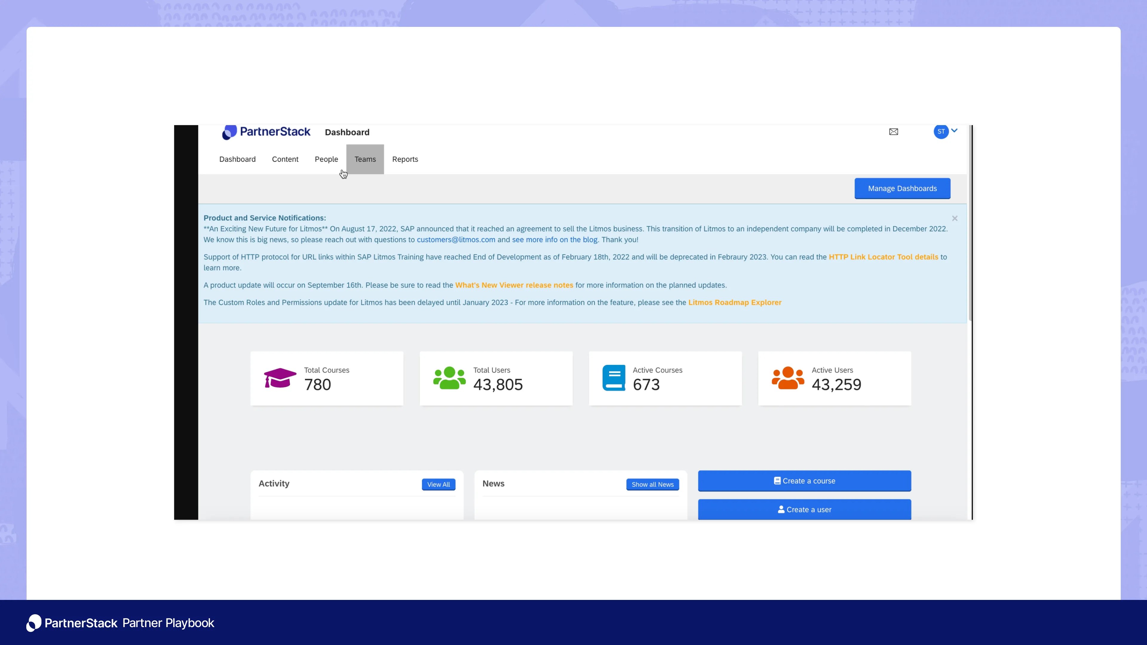Viewport: 1147px width, 645px height.
Task: Open the ST profile avatar
Action: point(941,132)
